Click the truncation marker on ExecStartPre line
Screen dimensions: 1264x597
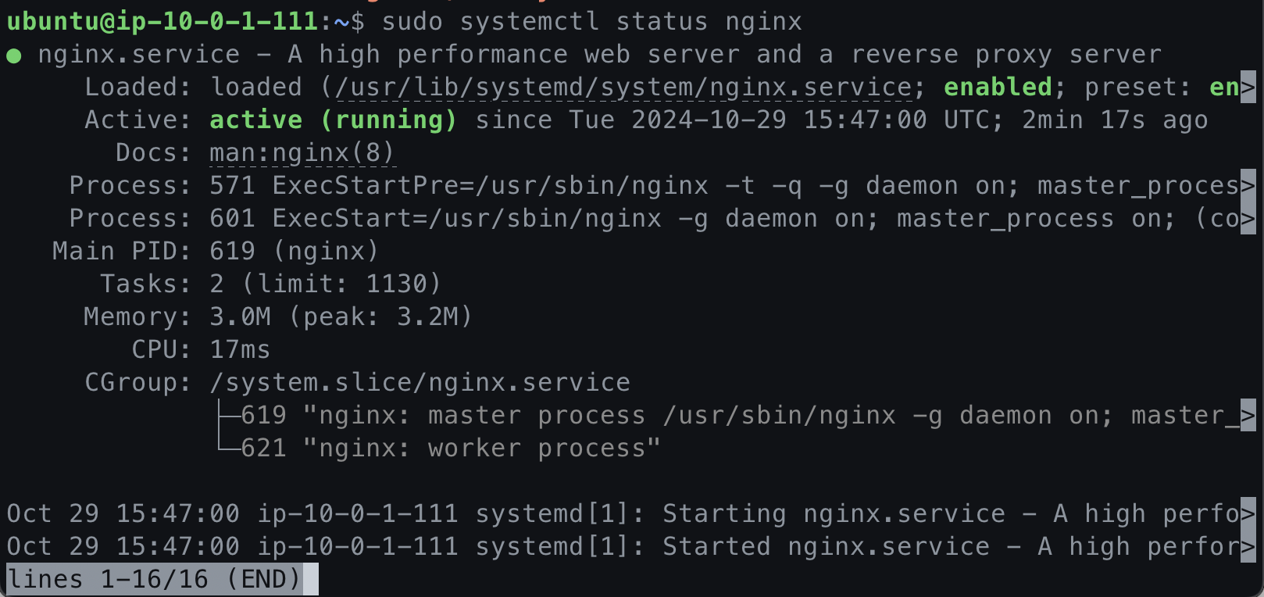[1248, 185]
